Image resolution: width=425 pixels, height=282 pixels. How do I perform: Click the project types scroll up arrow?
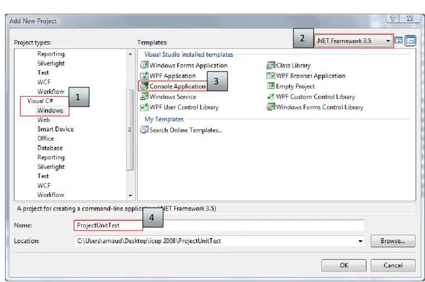coord(130,54)
